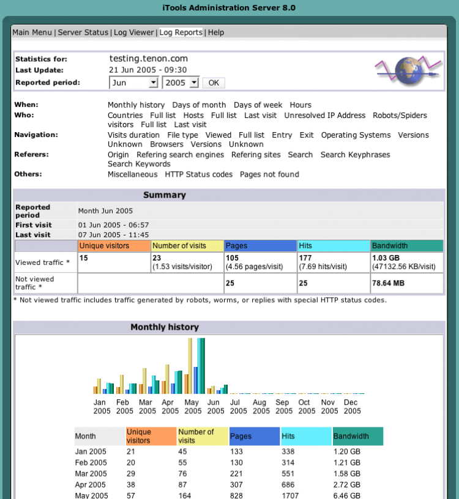Open the Help menu item

click(x=216, y=32)
